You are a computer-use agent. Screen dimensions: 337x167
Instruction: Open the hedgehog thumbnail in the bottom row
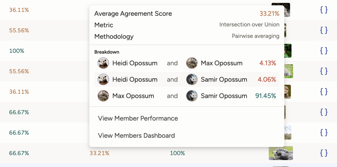[x=280, y=153]
